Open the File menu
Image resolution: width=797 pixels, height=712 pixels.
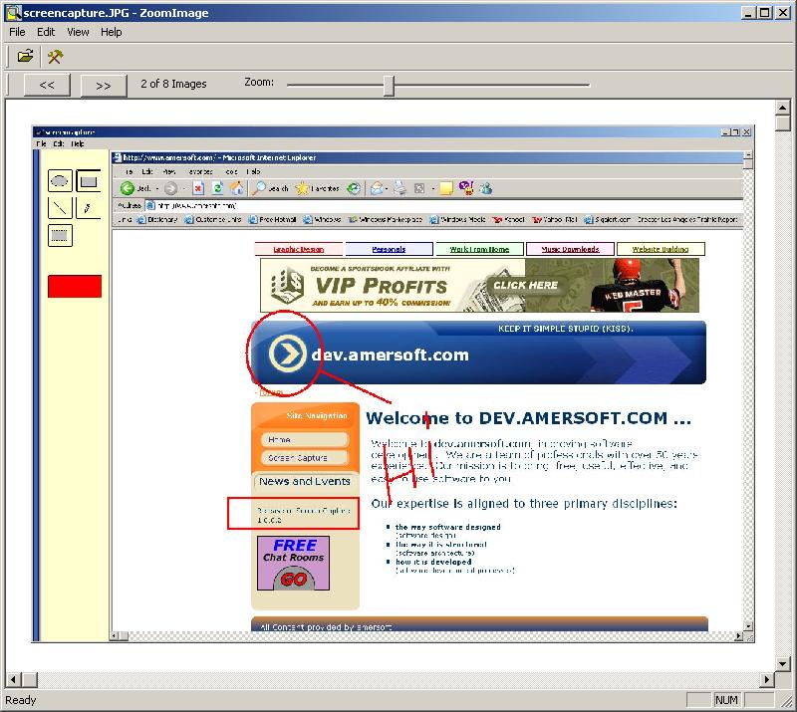tap(17, 32)
